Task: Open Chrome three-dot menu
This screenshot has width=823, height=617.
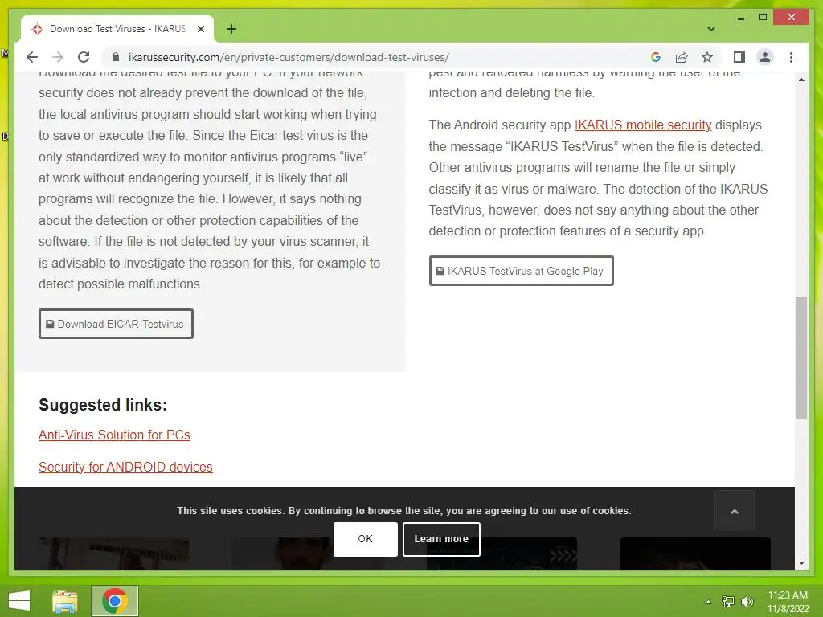Action: click(x=791, y=57)
